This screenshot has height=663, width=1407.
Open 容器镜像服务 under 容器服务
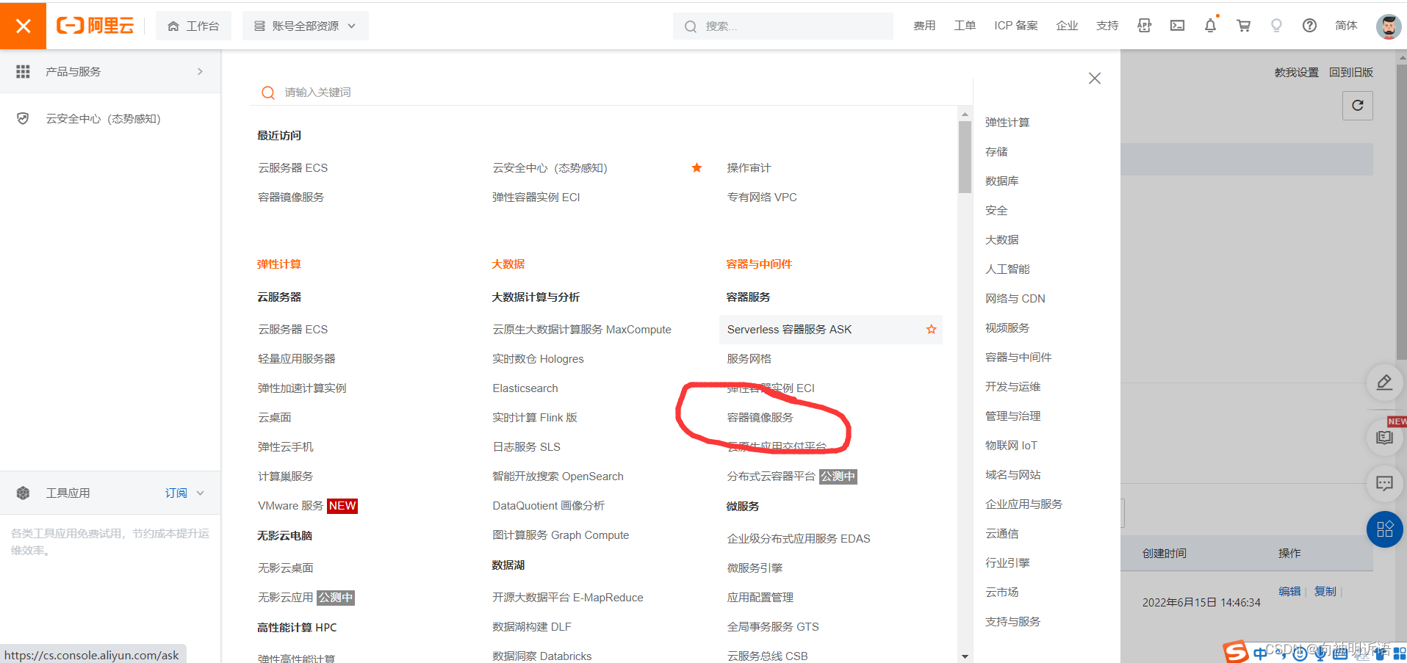tap(760, 417)
